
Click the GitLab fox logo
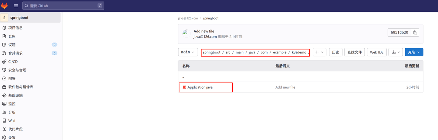(x=4, y=6)
